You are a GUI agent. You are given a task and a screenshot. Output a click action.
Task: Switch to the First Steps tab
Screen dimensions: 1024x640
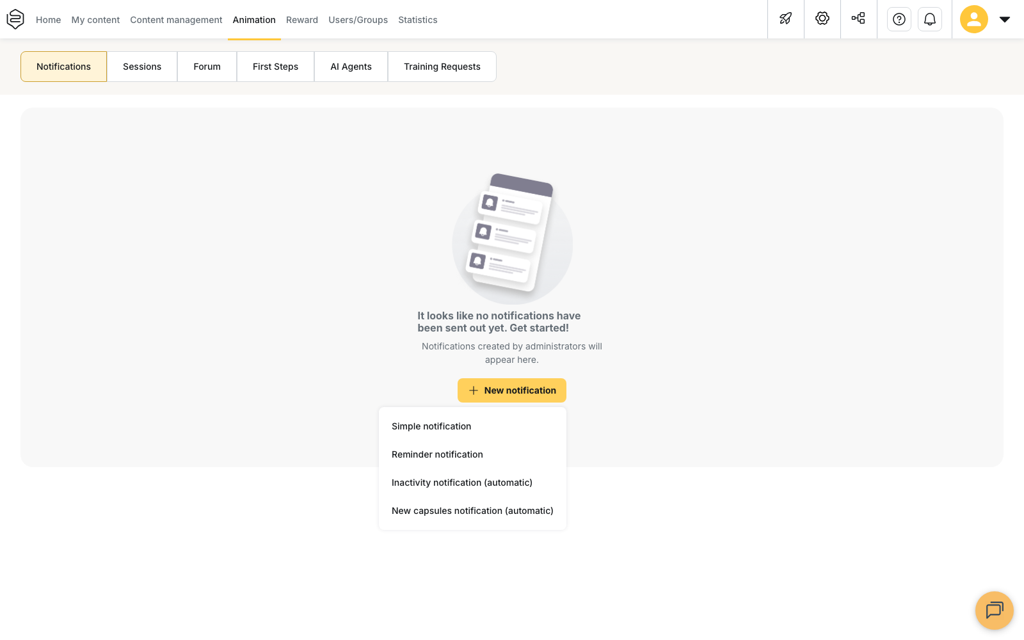pyautogui.click(x=276, y=67)
